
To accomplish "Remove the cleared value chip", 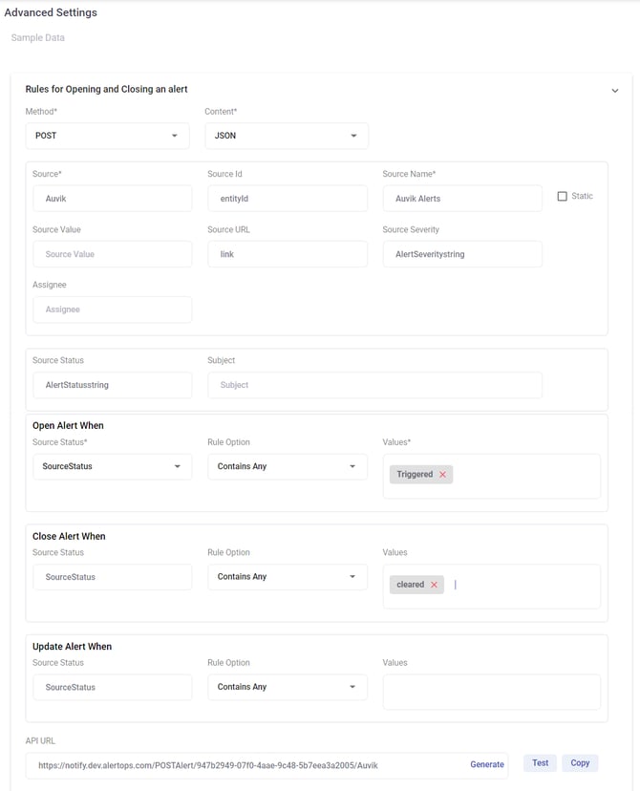I will (x=436, y=584).
